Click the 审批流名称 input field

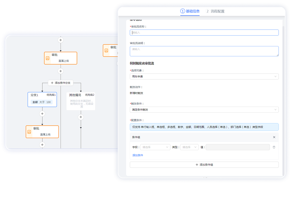coord(204,33)
